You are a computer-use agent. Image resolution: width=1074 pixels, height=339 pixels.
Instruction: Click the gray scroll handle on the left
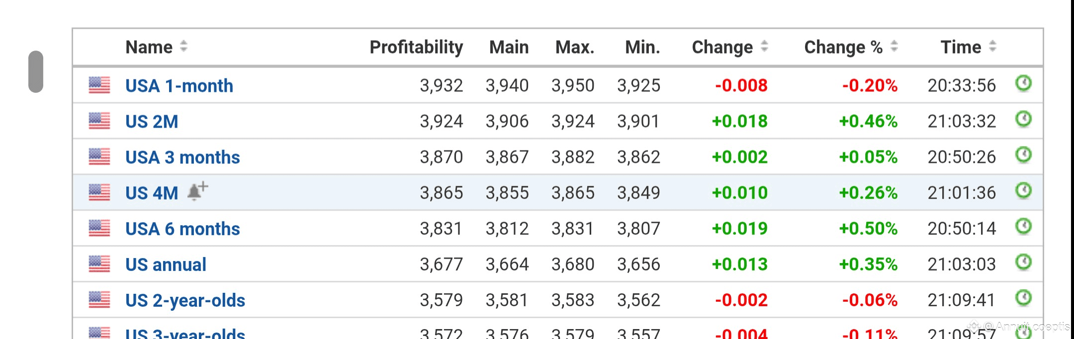[x=36, y=71]
